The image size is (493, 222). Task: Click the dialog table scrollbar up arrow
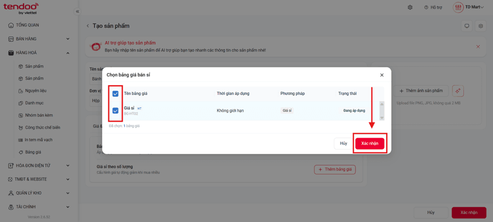click(382, 104)
